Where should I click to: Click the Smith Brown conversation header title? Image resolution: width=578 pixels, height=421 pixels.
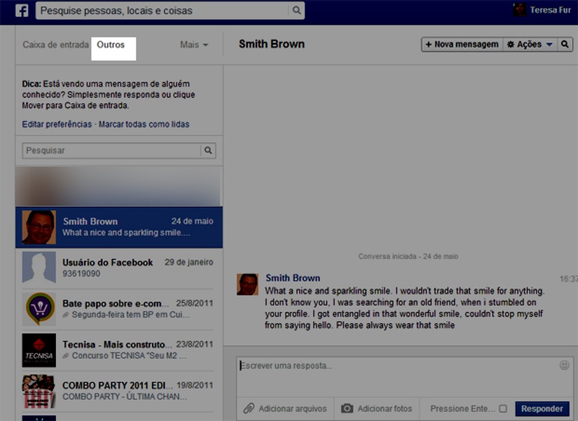click(272, 44)
